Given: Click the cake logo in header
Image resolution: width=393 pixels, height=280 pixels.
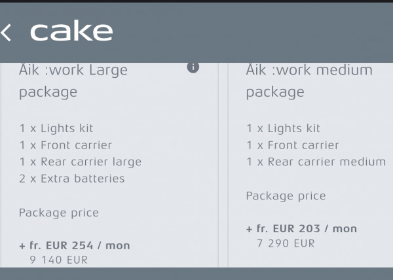Looking at the screenshot, I should tap(71, 31).
